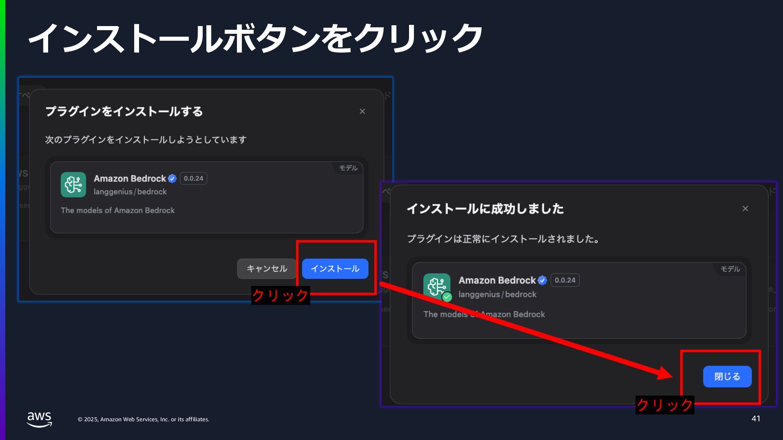Click the 閉じる button in success dialog
The height and width of the screenshot is (440, 783).
(727, 376)
